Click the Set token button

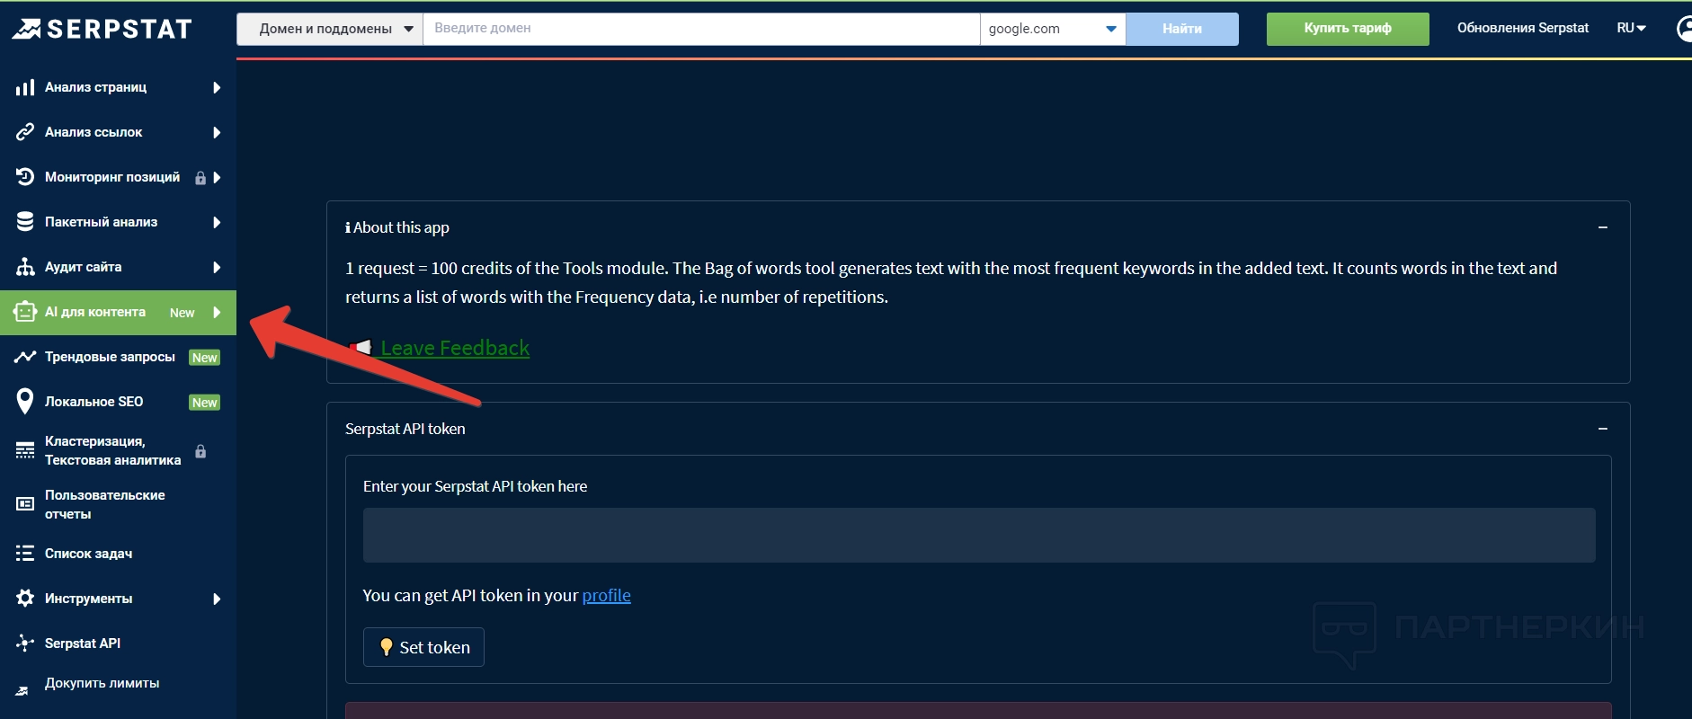423,647
